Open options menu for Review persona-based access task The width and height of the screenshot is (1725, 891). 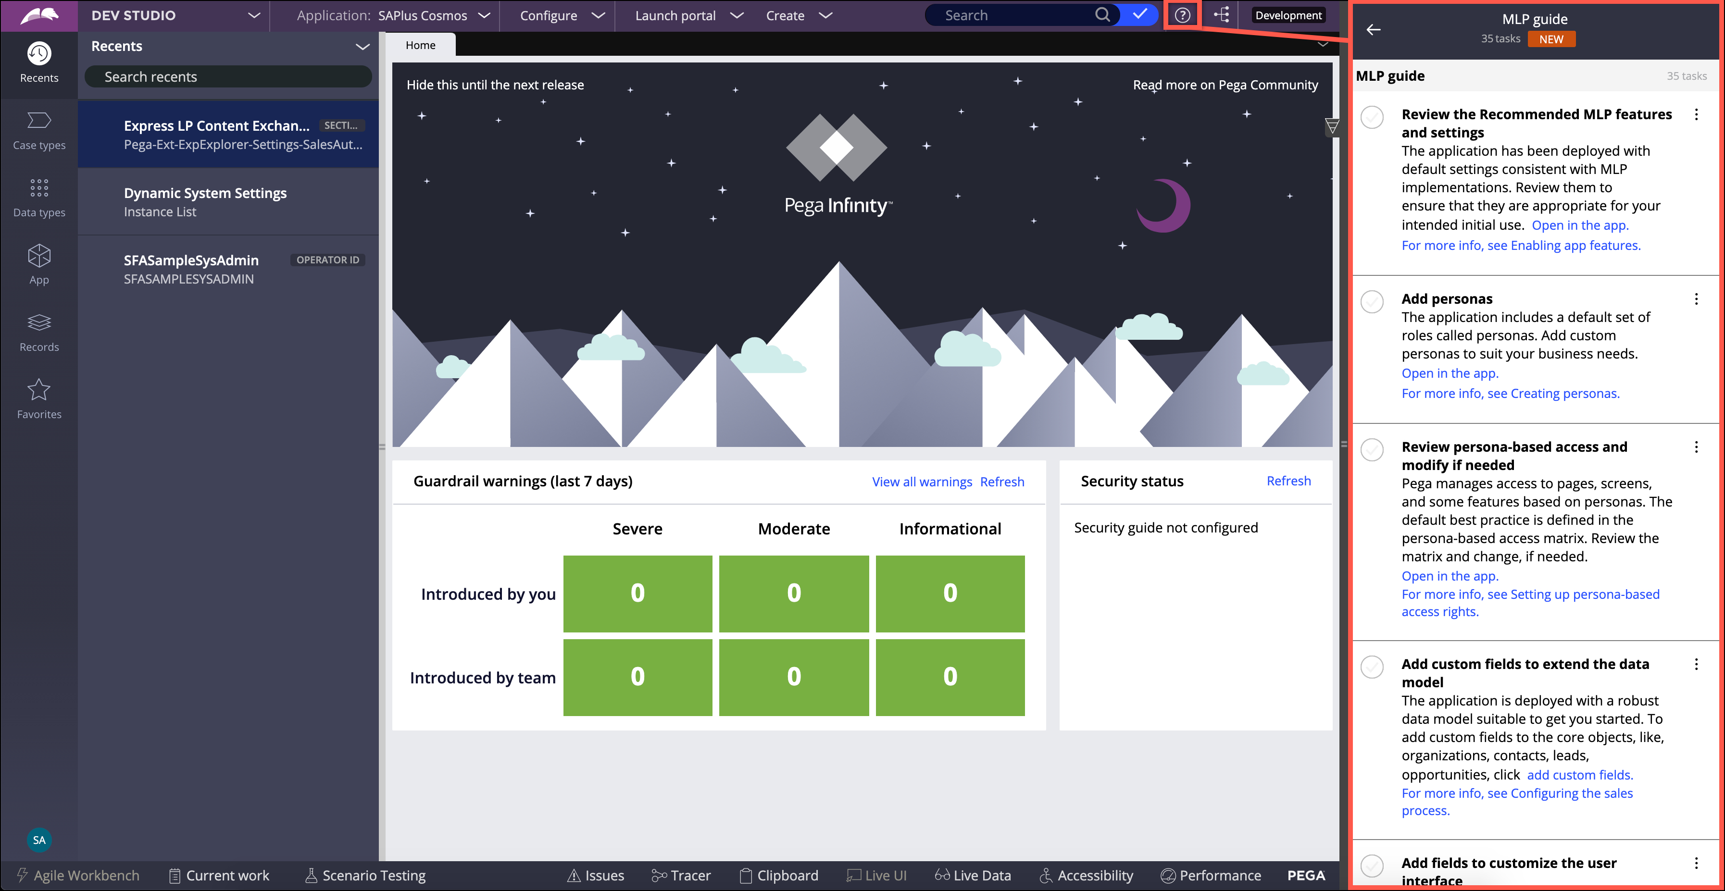tap(1696, 447)
